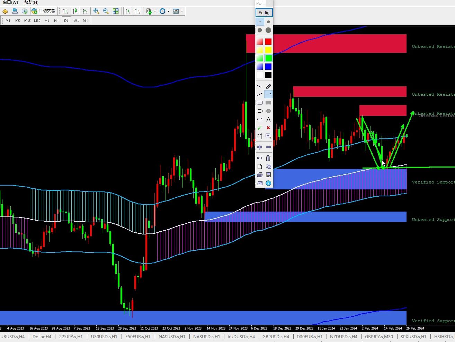This screenshot has height=342, width=455.
Task: Pick the solid yellow color swatch
Action: click(268, 50)
